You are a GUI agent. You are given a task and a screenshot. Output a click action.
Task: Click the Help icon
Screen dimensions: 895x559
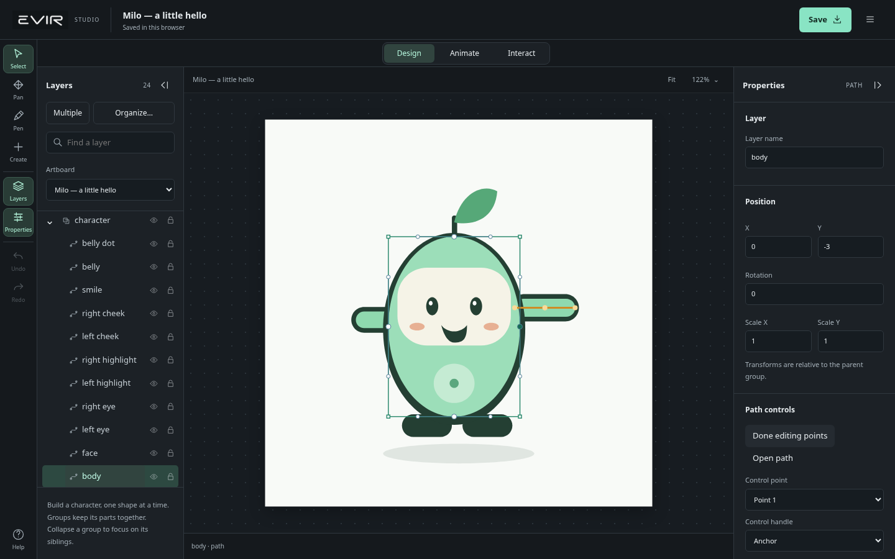coord(18,539)
